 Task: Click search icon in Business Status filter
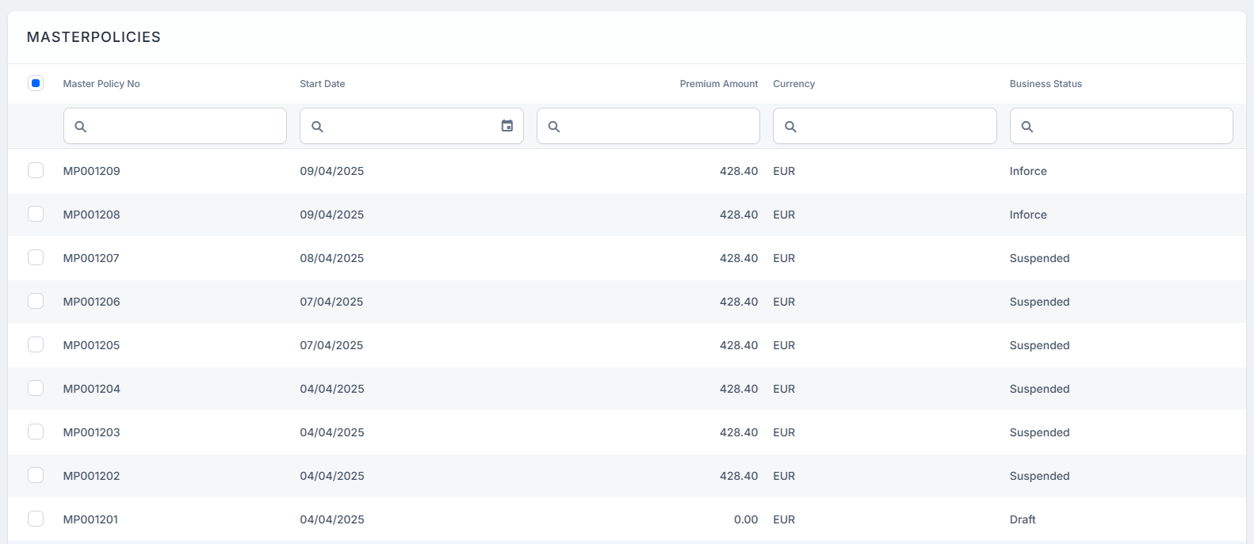tap(1027, 127)
